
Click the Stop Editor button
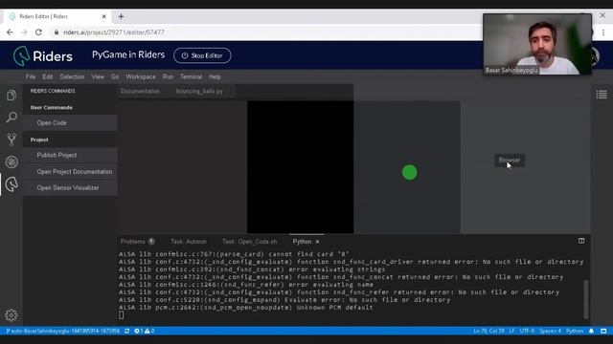(202, 55)
